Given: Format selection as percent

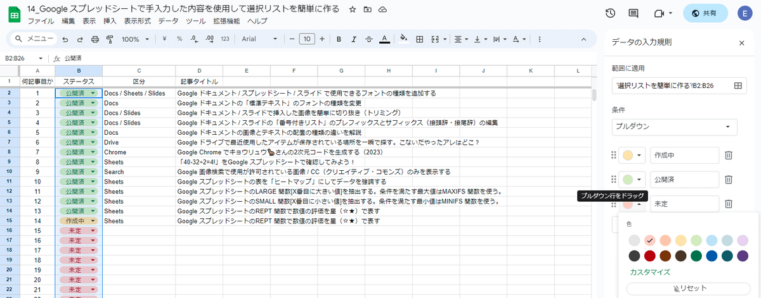Looking at the screenshot, I should [x=179, y=39].
